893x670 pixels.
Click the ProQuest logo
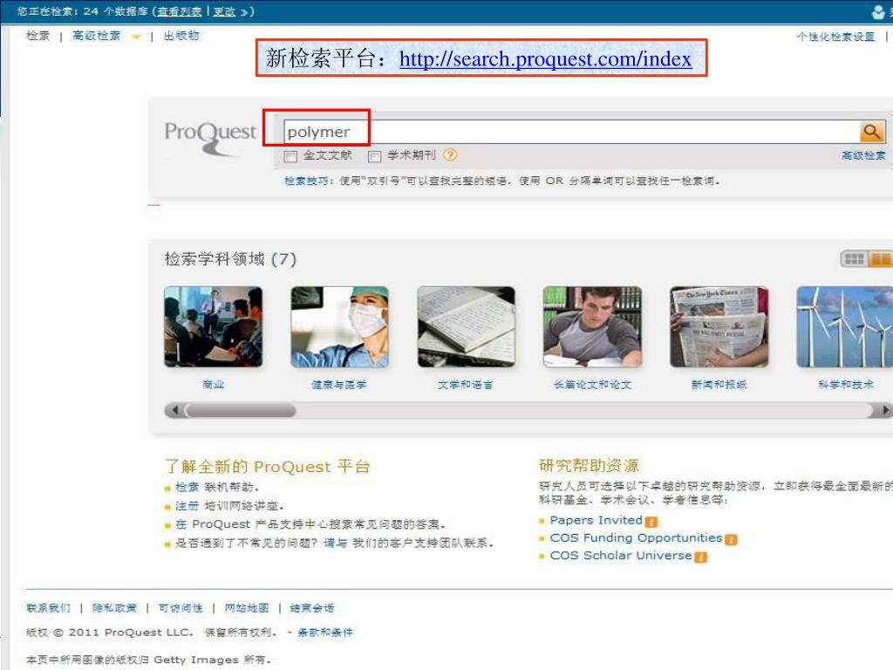click(210, 137)
